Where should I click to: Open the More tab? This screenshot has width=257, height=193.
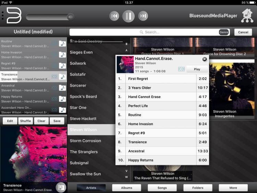coord(233,188)
